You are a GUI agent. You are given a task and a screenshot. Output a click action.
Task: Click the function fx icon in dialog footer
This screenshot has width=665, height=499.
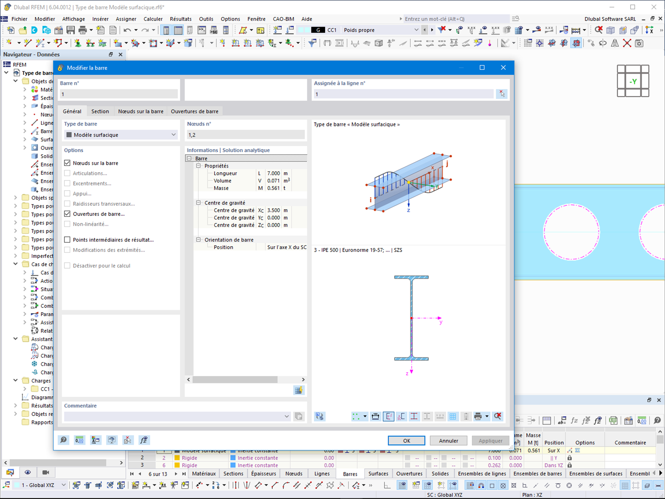click(144, 440)
